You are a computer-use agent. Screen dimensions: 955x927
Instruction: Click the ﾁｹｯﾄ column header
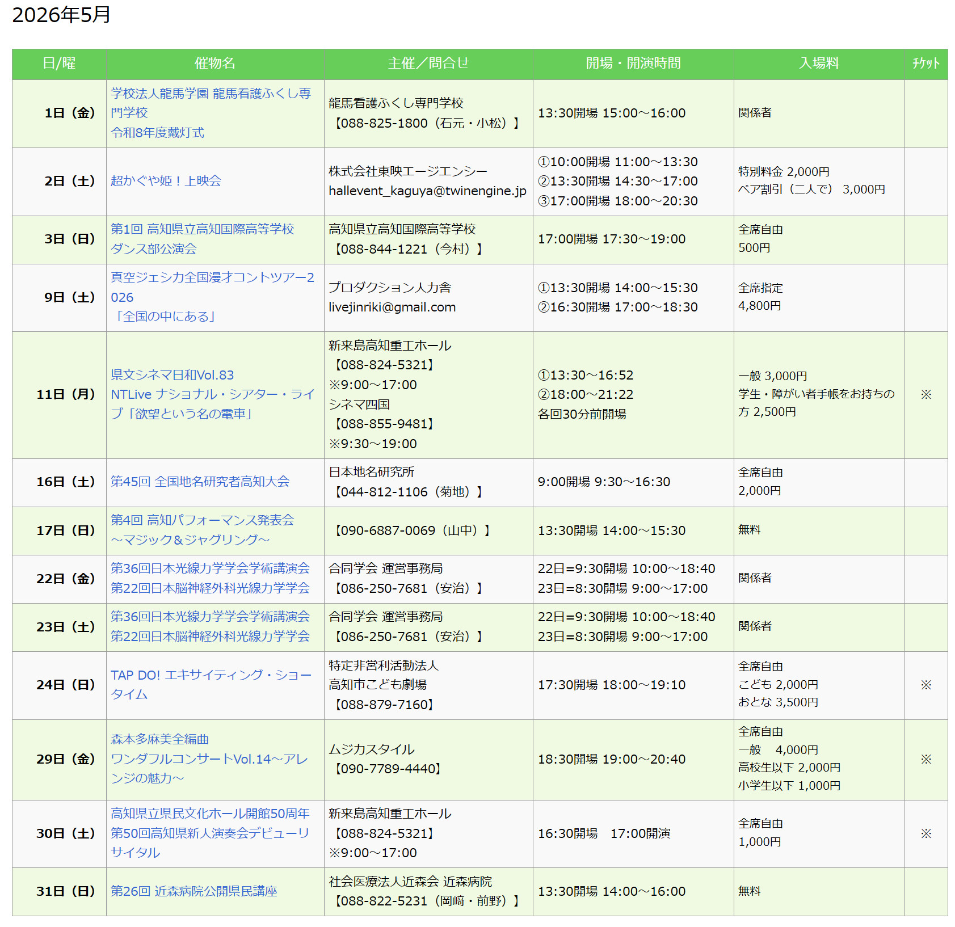925,64
